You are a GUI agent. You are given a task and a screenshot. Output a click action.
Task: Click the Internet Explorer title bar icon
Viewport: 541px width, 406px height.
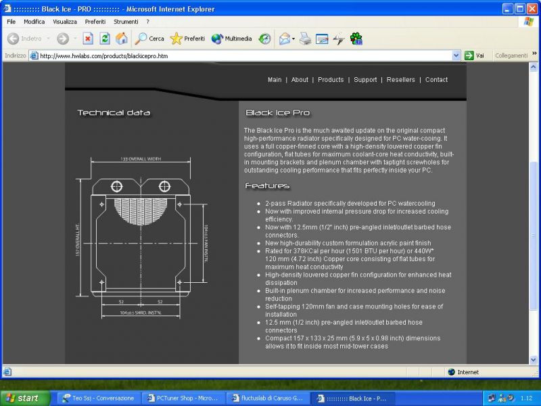coord(7,8)
